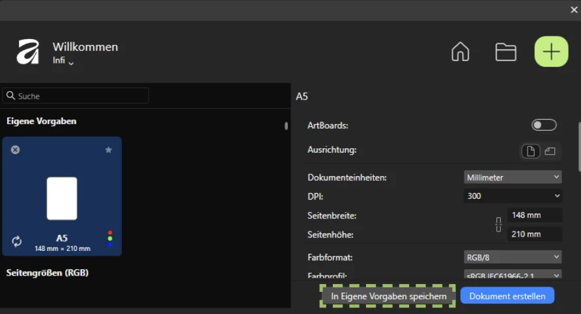Click the Eigene Vorgaben heading
Image resolution: width=581 pixels, height=314 pixels.
pos(42,122)
